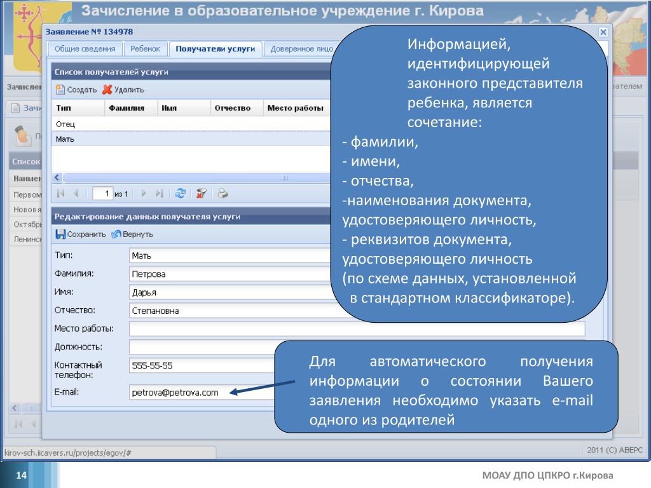
Task: Select the Получатели услуги tab
Action: pos(215,49)
